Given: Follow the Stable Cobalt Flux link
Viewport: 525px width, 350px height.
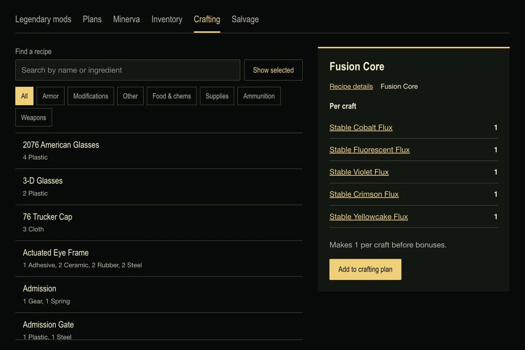Looking at the screenshot, I should tap(361, 128).
